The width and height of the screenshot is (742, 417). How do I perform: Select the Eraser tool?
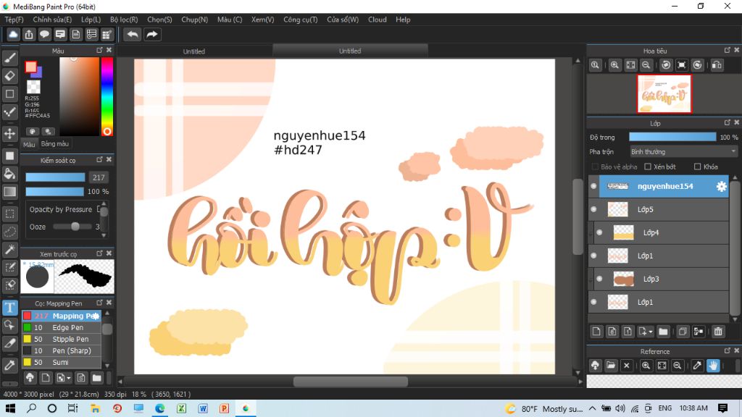[10, 75]
